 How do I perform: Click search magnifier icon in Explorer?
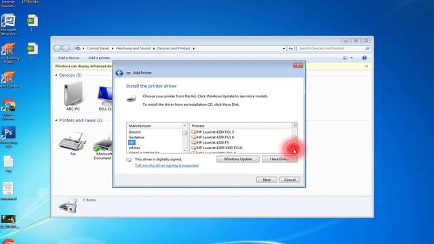tap(368, 48)
